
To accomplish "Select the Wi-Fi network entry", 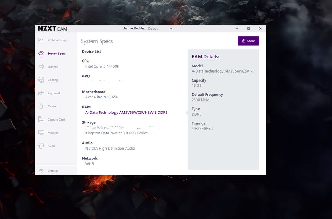I will 90,164.
